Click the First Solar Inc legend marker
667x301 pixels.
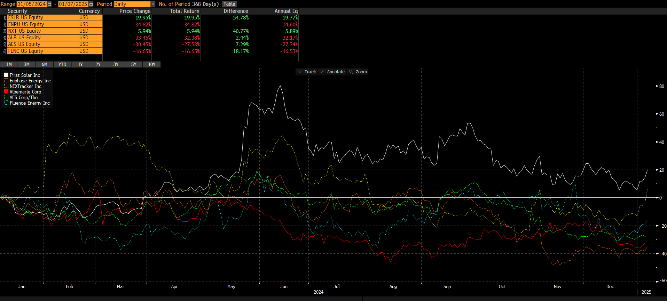click(6, 75)
